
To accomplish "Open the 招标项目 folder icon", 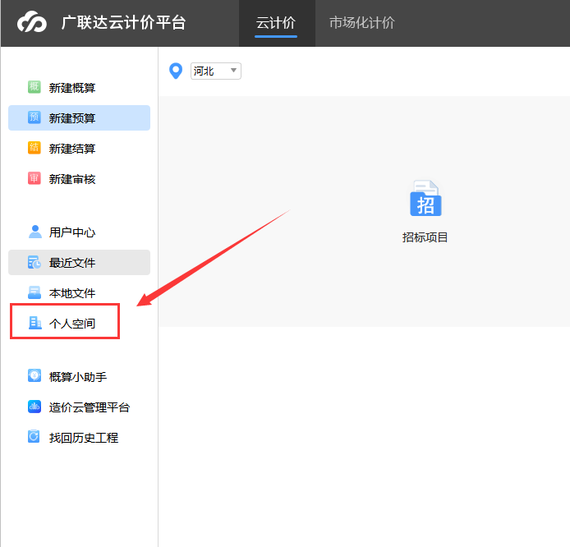I will coord(425,199).
